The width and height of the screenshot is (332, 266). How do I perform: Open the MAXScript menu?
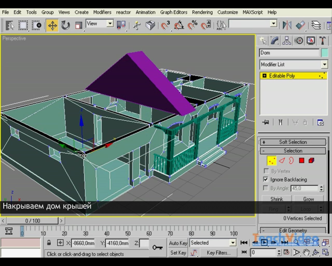click(x=253, y=12)
